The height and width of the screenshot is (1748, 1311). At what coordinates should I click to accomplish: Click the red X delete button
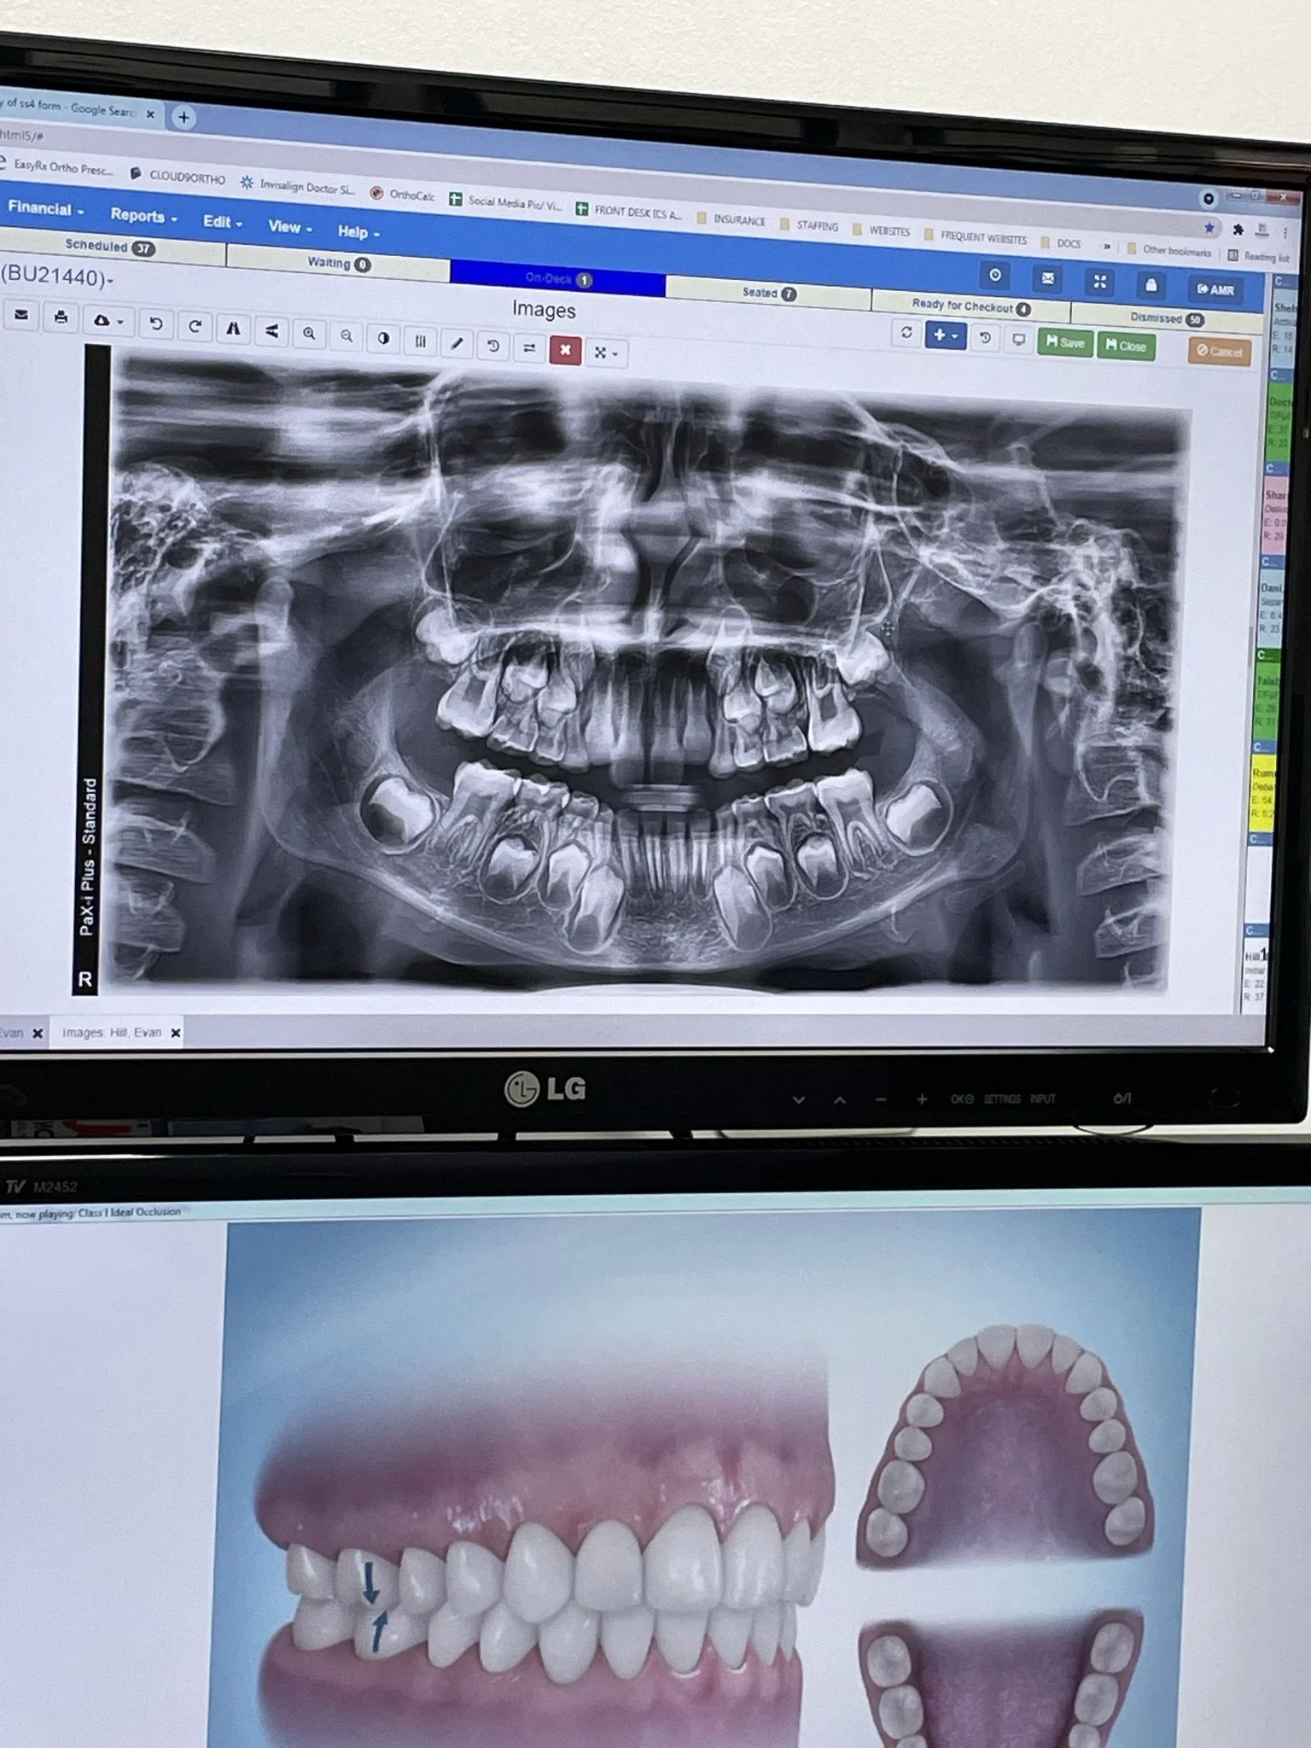[x=565, y=350]
